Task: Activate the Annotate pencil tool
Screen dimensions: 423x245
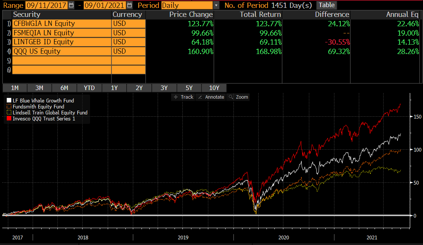Action: 211,97
